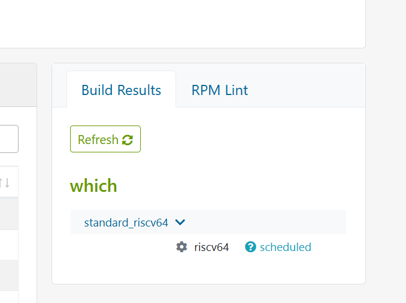Click the white card above the Build Results panel

180,24
